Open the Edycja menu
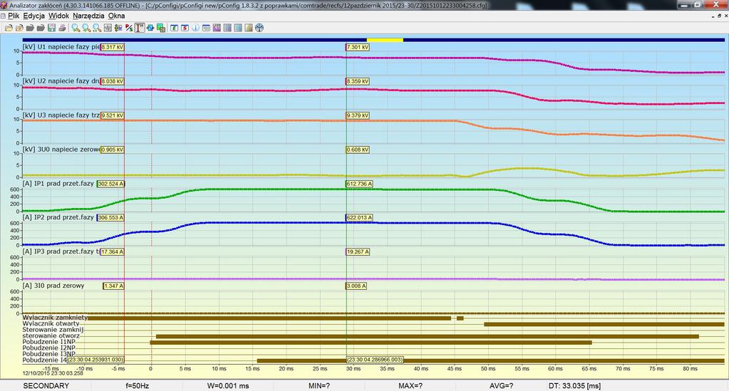 pyautogui.click(x=34, y=16)
